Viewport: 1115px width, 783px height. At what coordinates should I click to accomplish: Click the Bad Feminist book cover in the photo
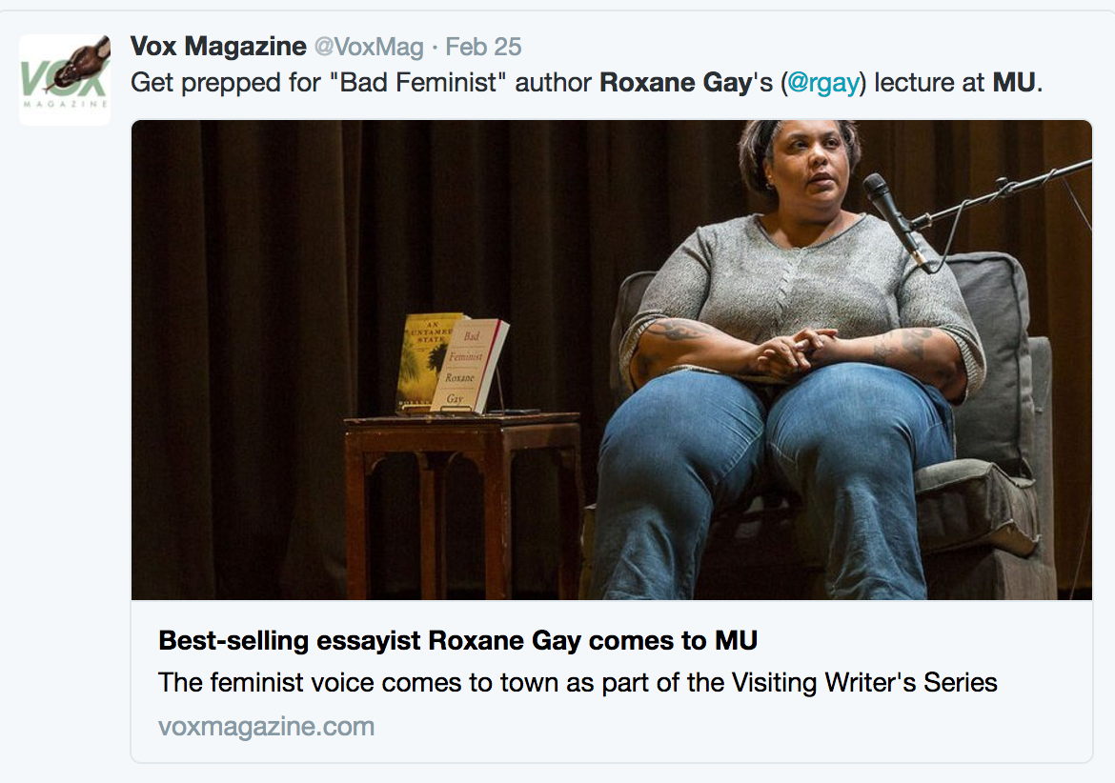(x=470, y=365)
